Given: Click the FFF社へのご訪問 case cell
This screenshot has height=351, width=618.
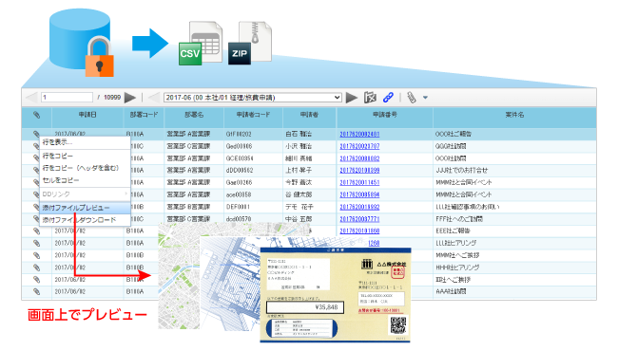Looking at the screenshot, I should point(459,219).
